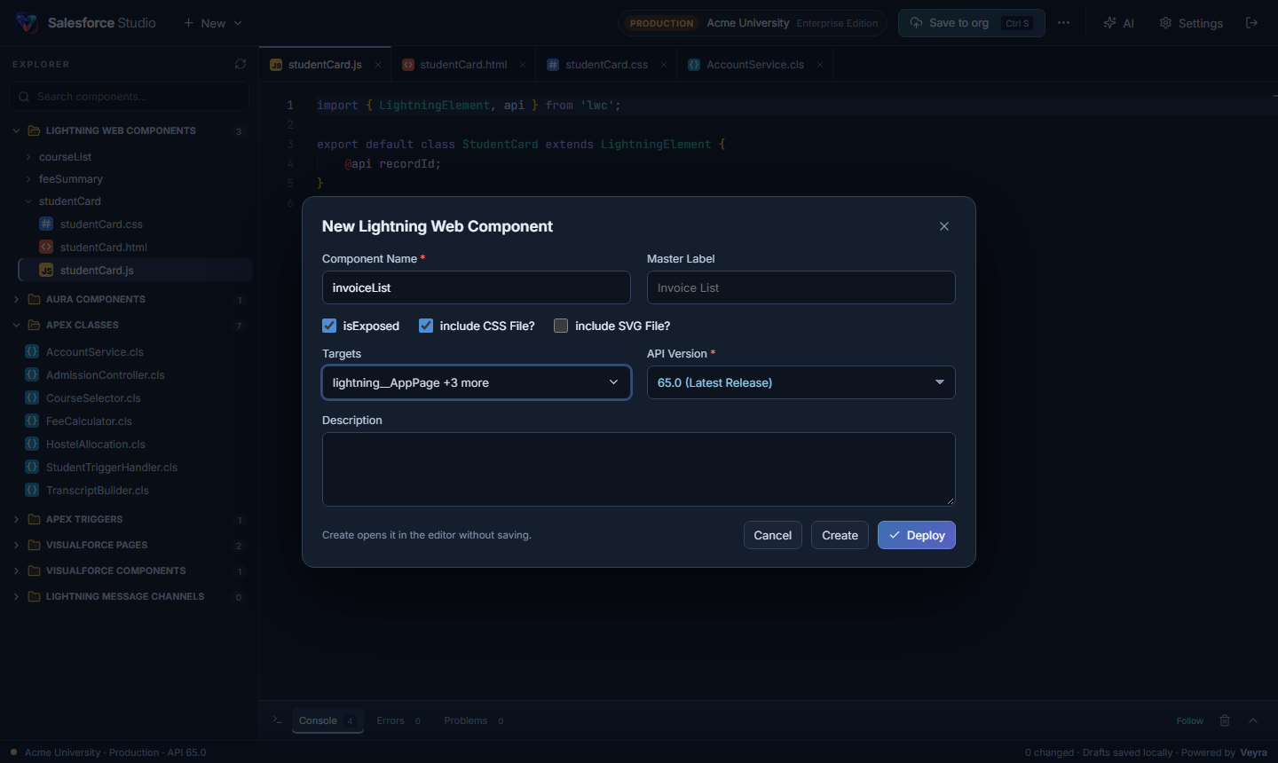
Task: Close the AccountService.cls tab
Action: 820,65
